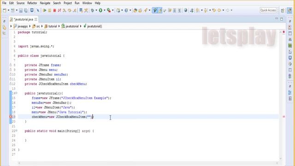Toggle the highlighted Mark Occurrences icon

[x=160, y=10]
